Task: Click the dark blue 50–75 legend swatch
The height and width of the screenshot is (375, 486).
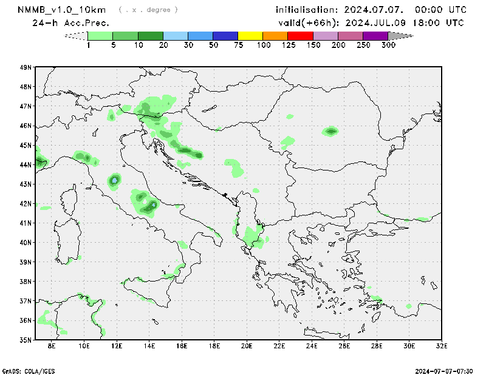Action: coord(225,36)
